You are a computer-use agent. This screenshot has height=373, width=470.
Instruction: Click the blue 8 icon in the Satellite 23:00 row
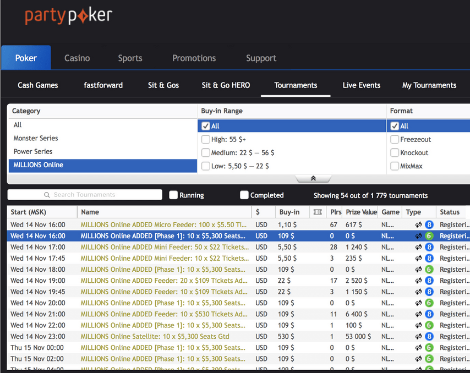click(x=429, y=337)
